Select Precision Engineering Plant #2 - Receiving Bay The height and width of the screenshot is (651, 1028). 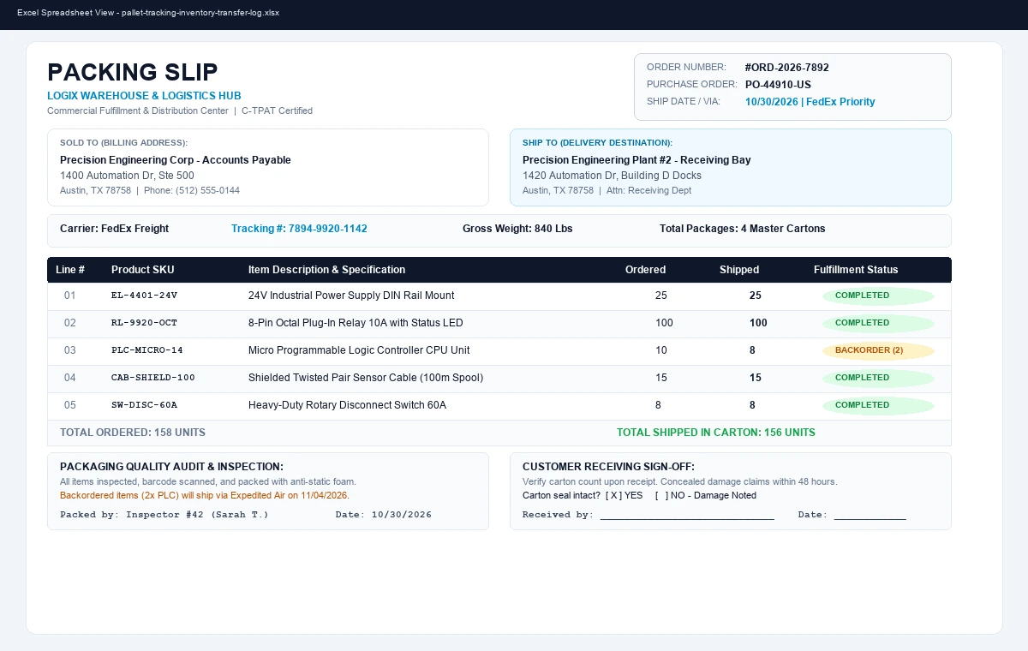pyautogui.click(x=637, y=160)
